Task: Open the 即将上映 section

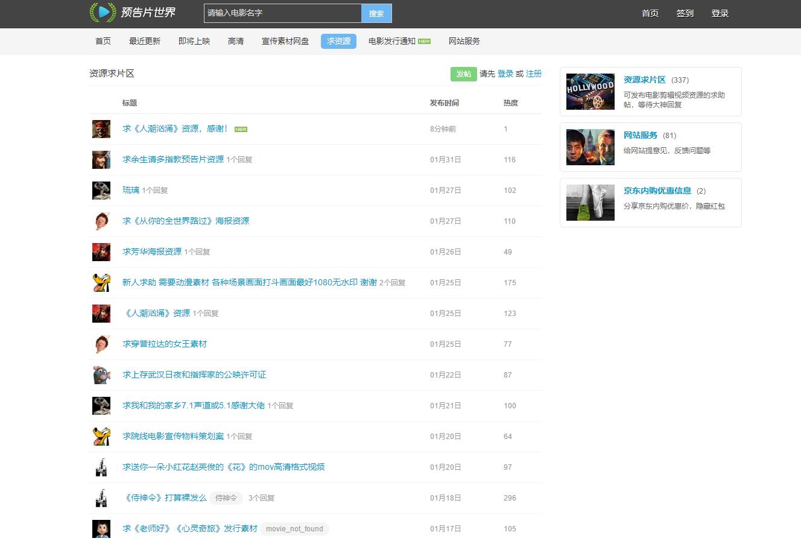Action: [x=194, y=41]
